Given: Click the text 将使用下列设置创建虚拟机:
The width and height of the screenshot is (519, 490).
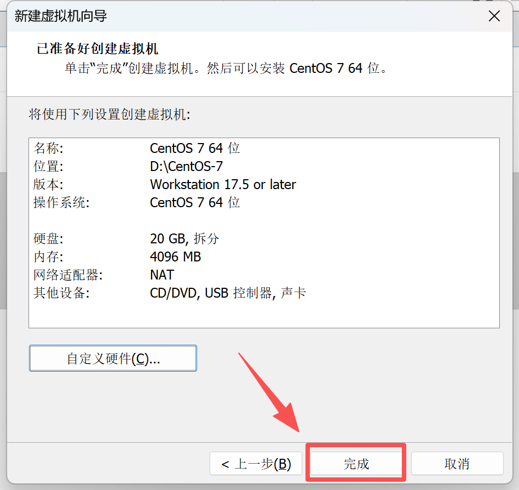Looking at the screenshot, I should coord(109,115).
